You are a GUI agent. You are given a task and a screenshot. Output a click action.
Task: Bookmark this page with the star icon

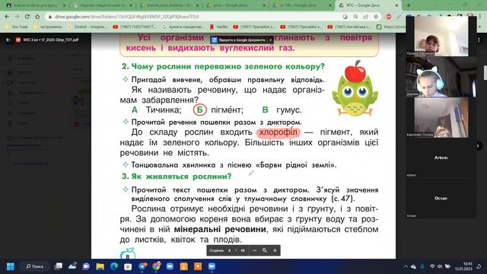[376, 17]
